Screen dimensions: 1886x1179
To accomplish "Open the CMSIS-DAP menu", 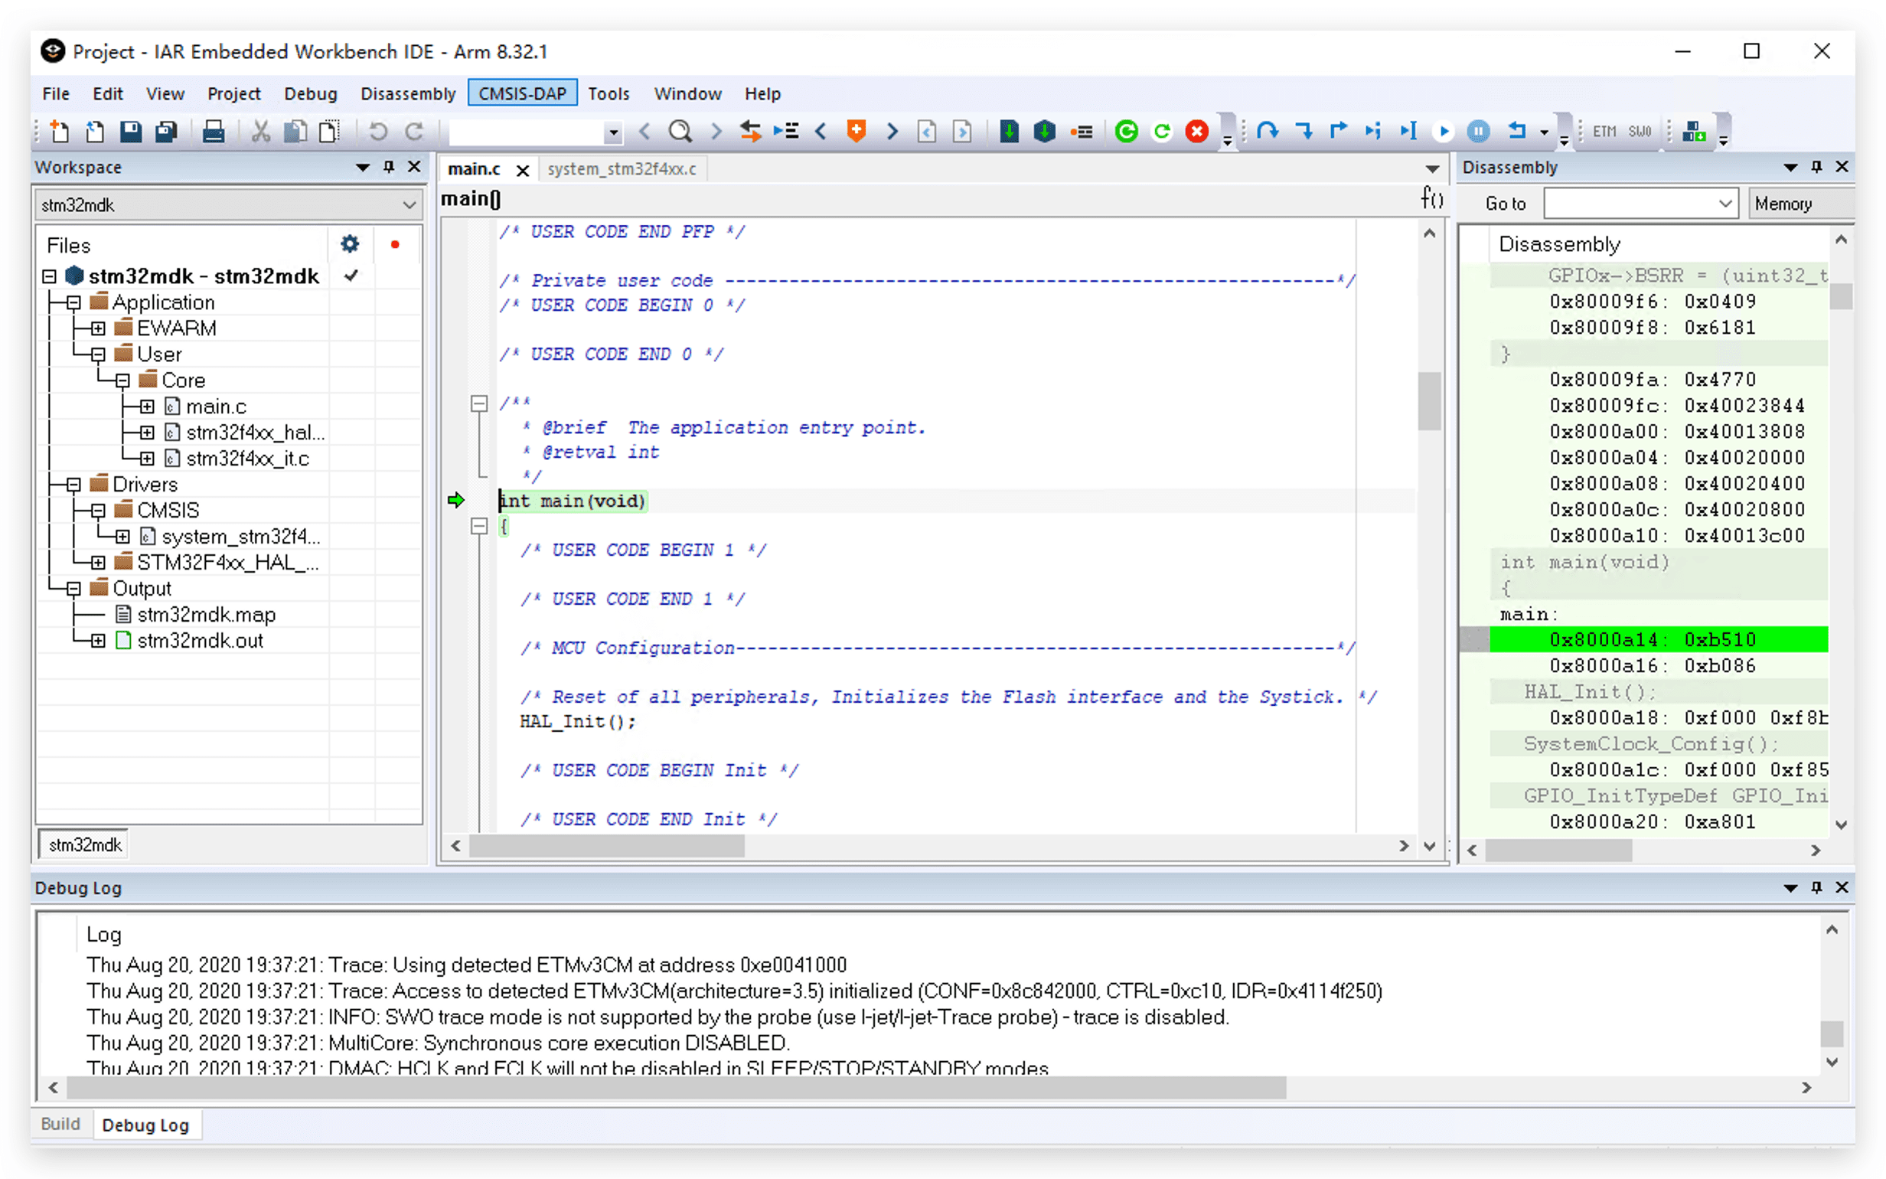I will [522, 93].
